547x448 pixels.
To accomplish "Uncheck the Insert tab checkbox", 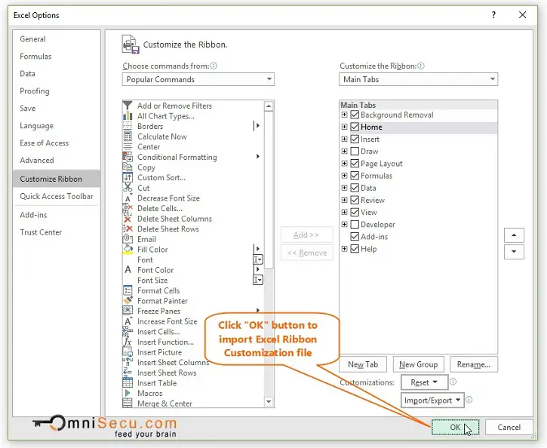I will coord(355,139).
